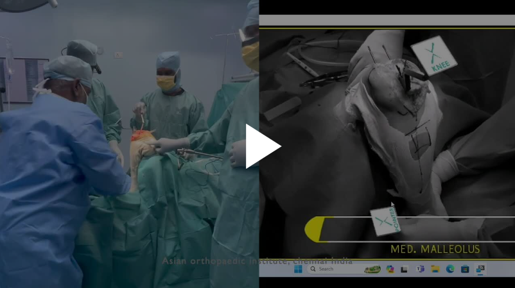This screenshot has height=288, width=515.
Task: Open Task View from the taskbar
Action: coord(404,269)
